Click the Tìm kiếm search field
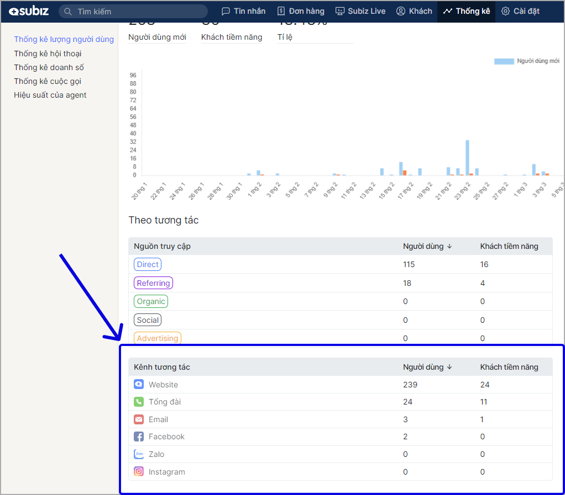Viewport: 565px width, 495px height. [138, 11]
